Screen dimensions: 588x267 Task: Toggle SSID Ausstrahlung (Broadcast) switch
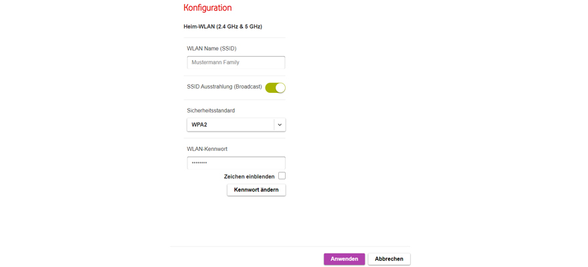tap(275, 87)
